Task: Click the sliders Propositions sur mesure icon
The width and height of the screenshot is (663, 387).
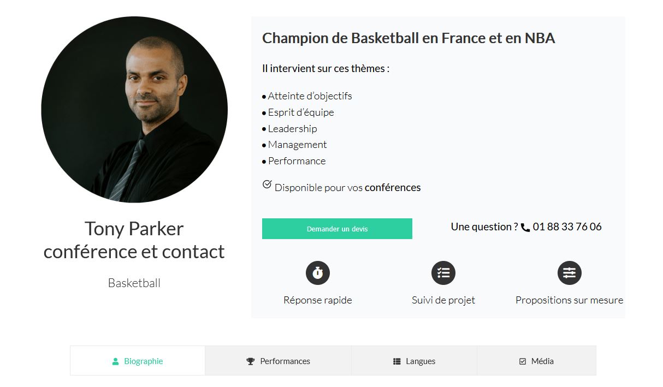Action: [x=569, y=273]
